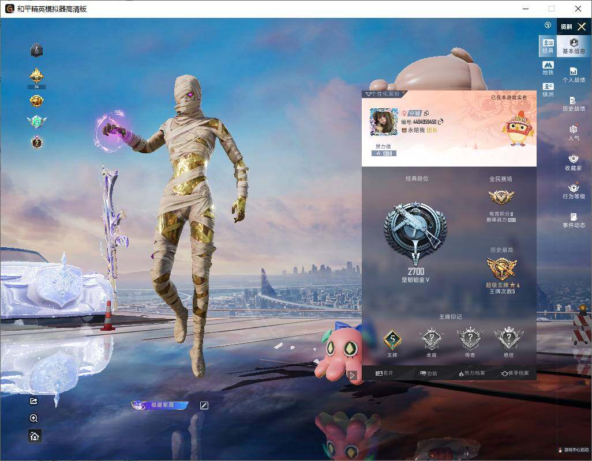Open the help question mark icon
The image size is (592, 461).
(x=548, y=25)
